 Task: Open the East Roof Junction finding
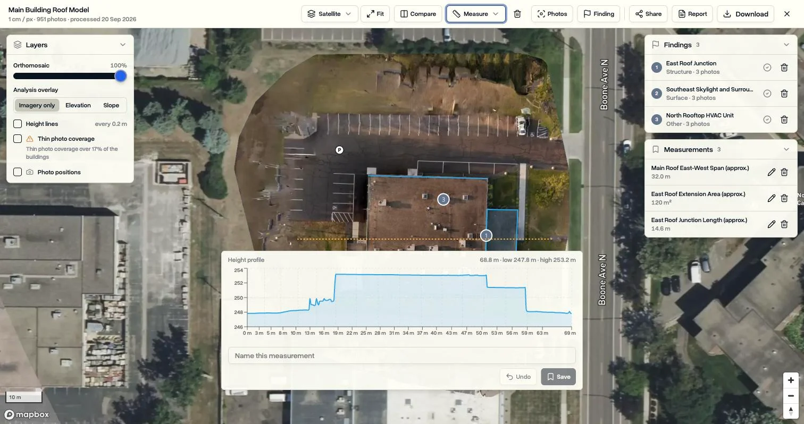[705, 67]
